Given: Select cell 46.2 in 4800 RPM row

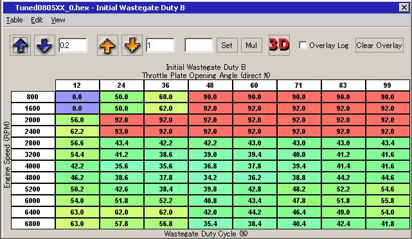Looking at the screenshot, I should click(77, 177).
